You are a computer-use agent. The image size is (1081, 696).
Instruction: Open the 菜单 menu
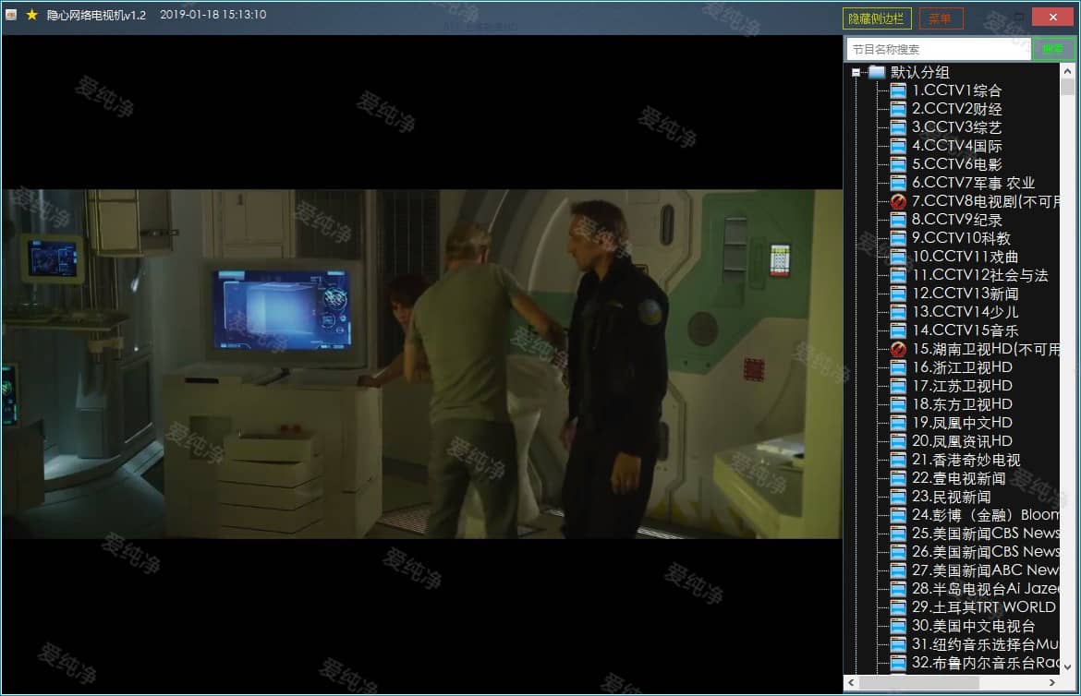point(941,18)
